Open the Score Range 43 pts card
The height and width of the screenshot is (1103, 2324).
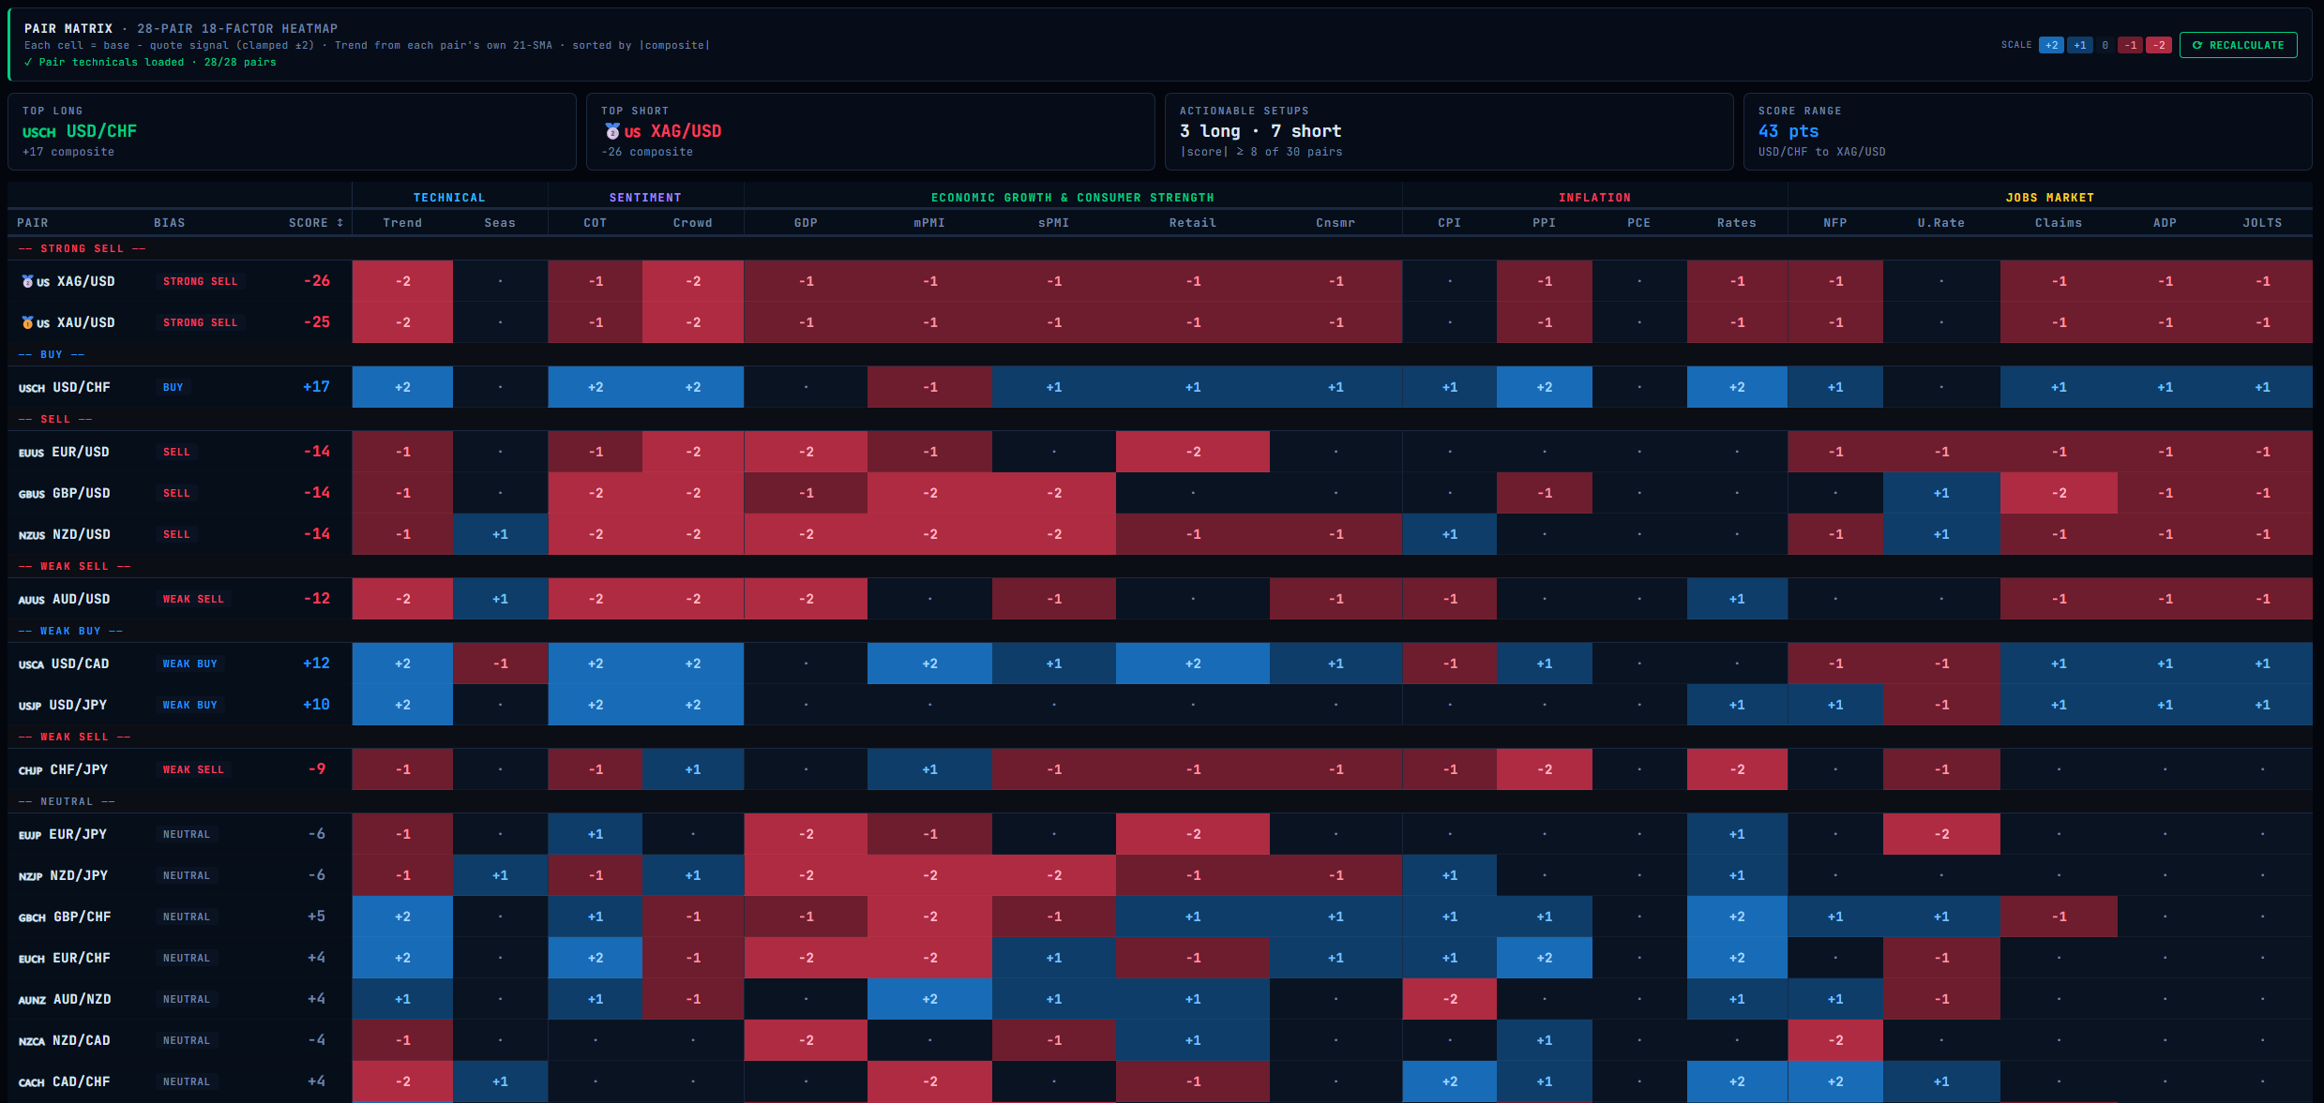click(x=2028, y=131)
